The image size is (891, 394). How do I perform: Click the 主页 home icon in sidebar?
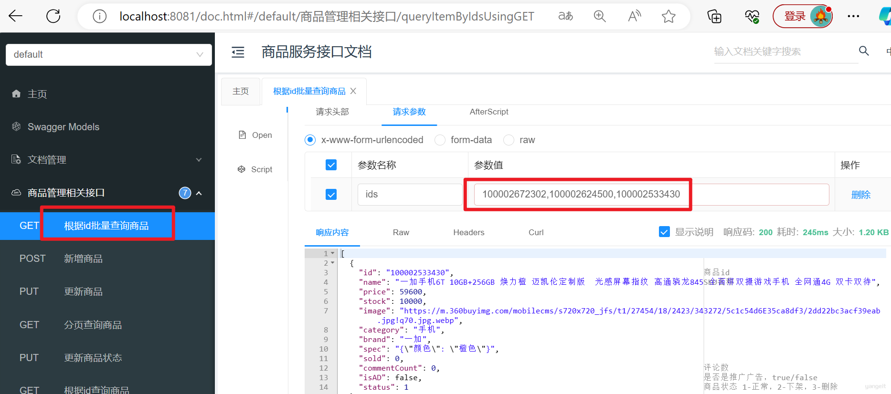(16, 93)
